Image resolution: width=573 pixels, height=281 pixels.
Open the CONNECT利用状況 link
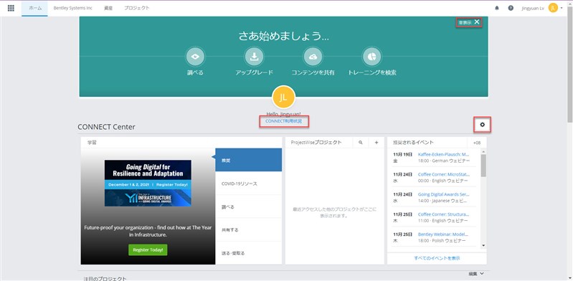pyautogui.click(x=284, y=121)
